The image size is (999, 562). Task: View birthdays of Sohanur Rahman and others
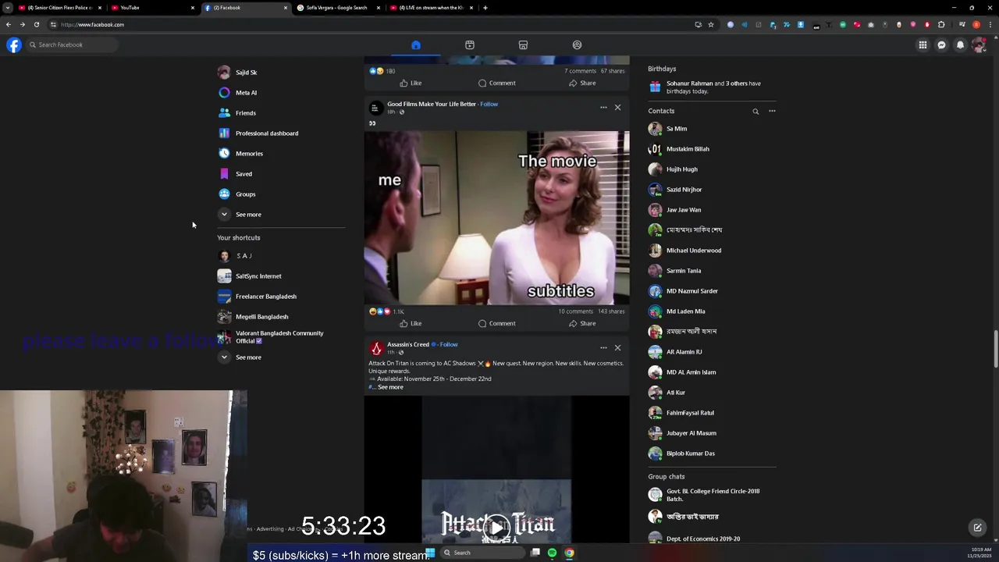[x=712, y=87]
